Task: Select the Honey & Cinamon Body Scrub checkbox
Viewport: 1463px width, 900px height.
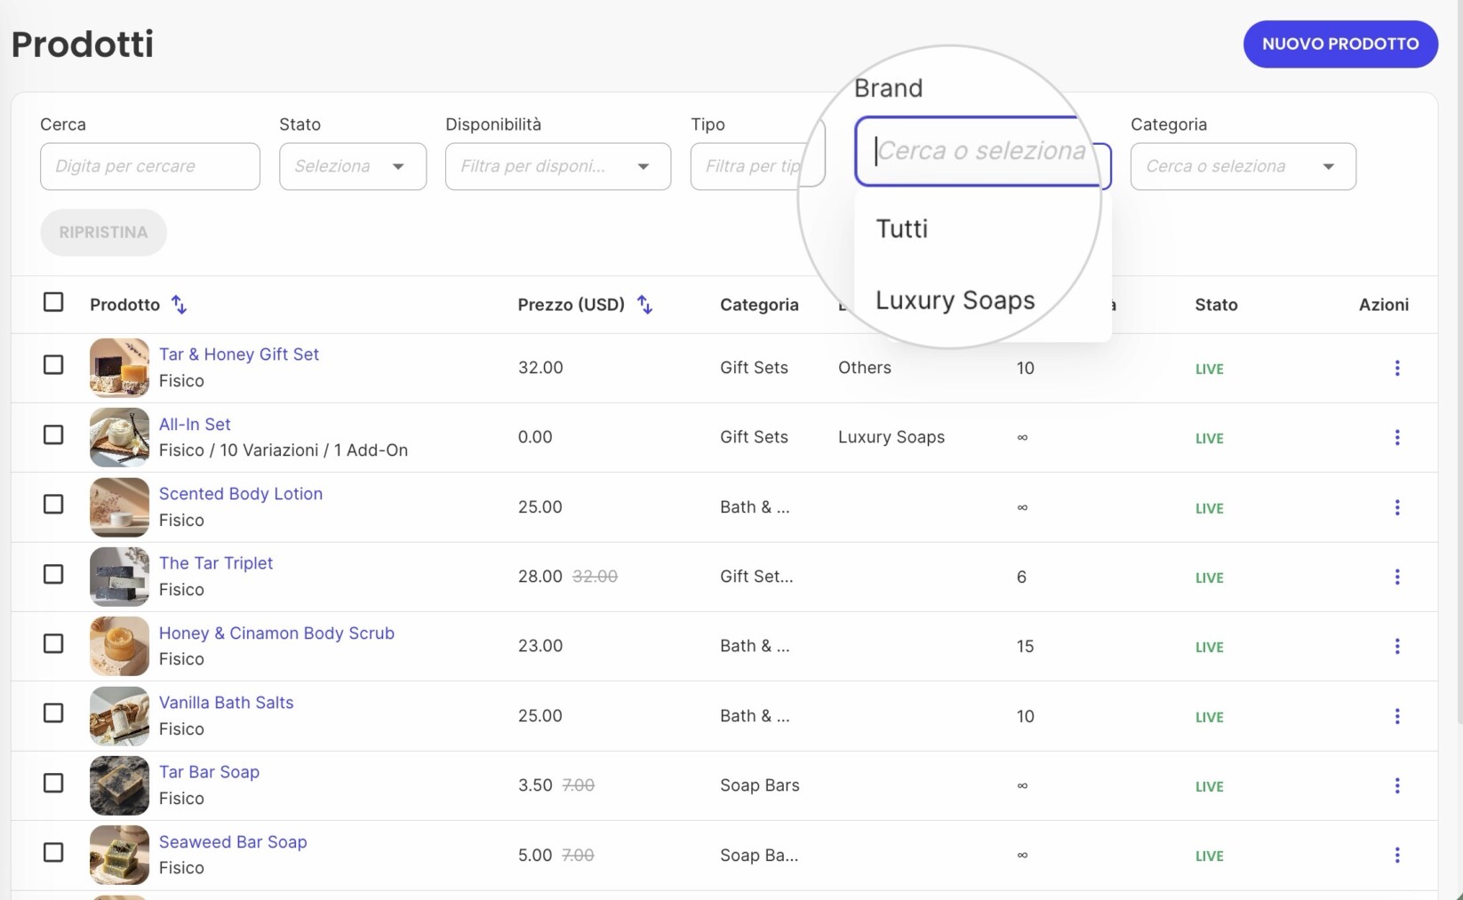Action: coord(53,643)
